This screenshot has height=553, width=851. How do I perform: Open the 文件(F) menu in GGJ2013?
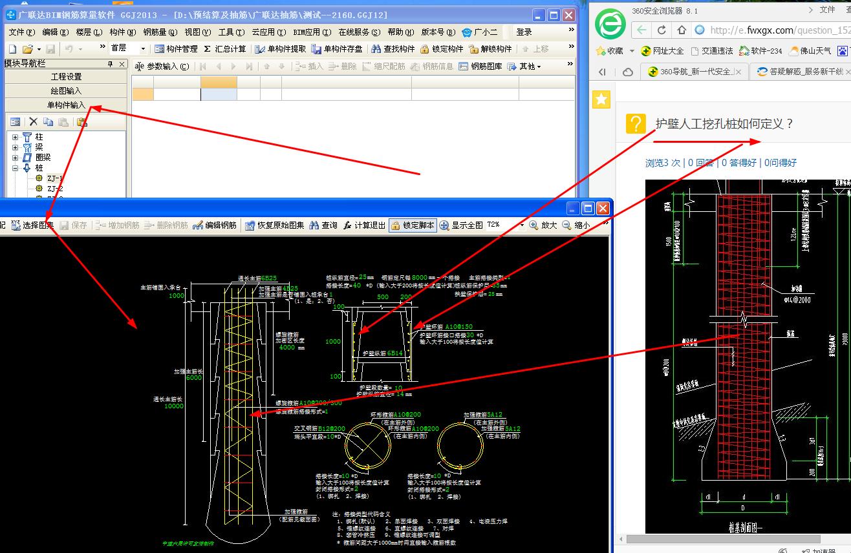point(23,32)
